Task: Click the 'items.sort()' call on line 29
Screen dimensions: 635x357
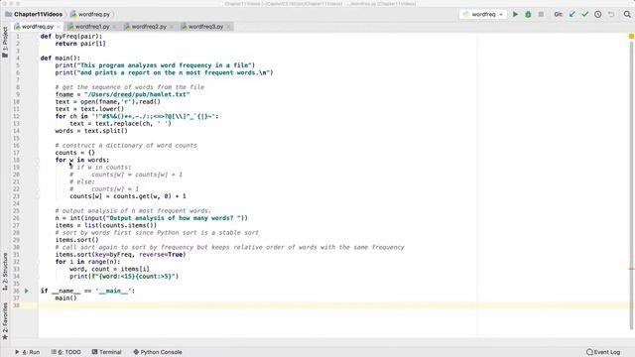Action: click(x=77, y=240)
